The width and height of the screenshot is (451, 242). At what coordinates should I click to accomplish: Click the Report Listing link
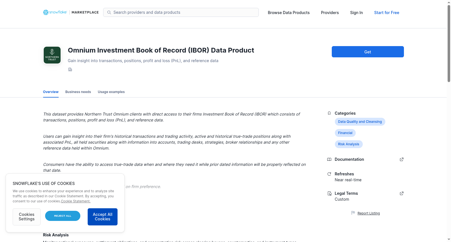(x=369, y=213)
